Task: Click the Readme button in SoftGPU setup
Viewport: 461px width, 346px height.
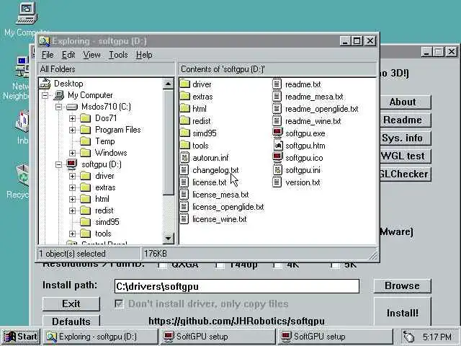Action: [406, 120]
